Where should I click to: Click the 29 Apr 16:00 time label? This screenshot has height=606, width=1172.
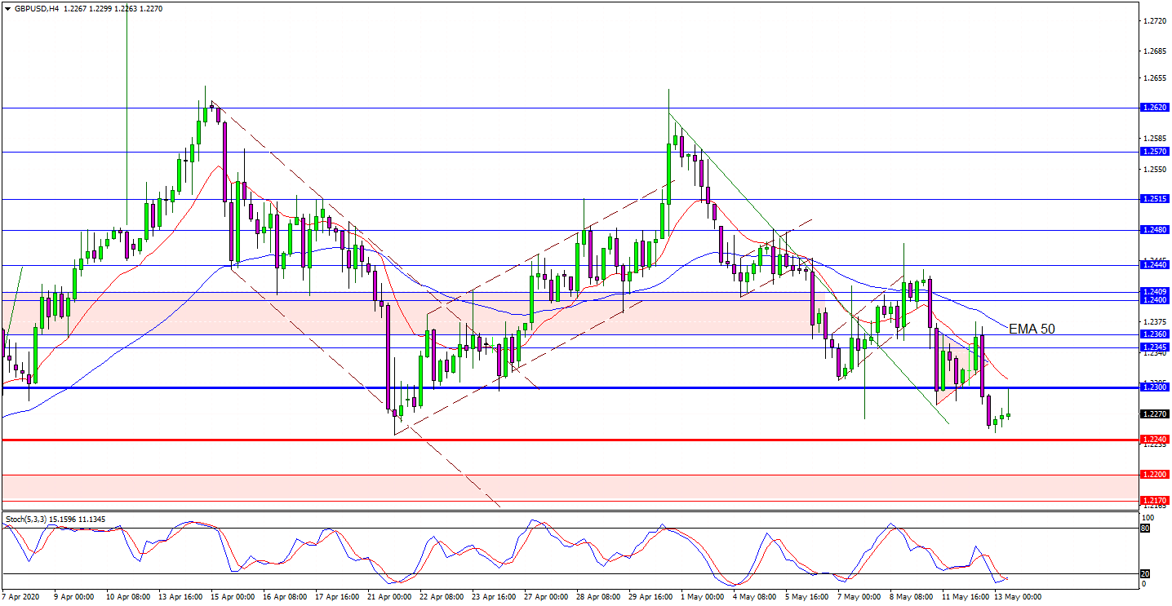tap(650, 596)
